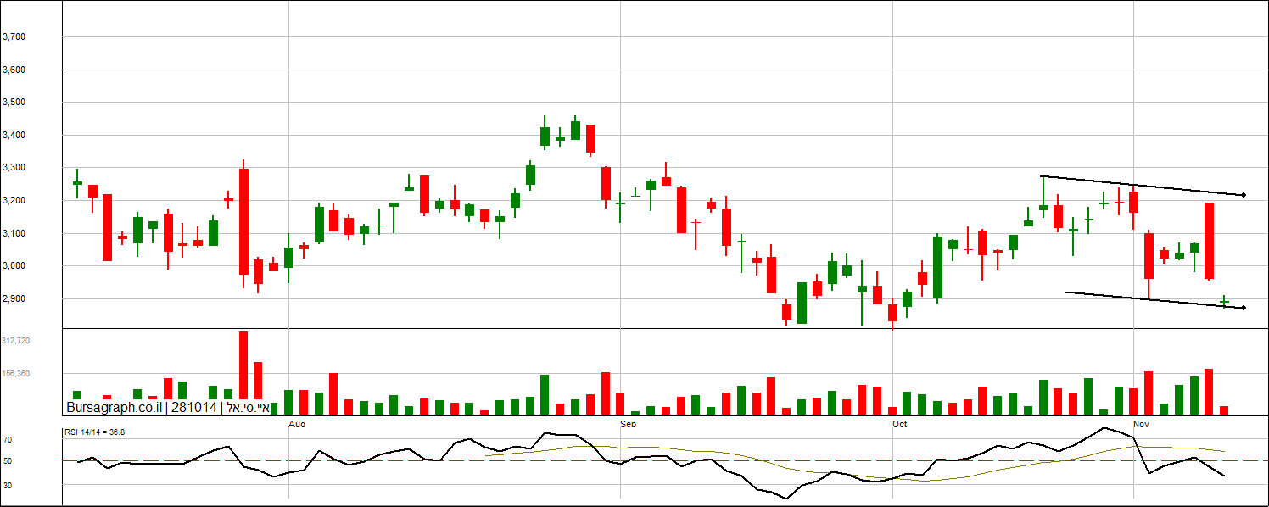Click the Nov month label
Viewport: 1269px width, 507px height.
pos(1142,423)
